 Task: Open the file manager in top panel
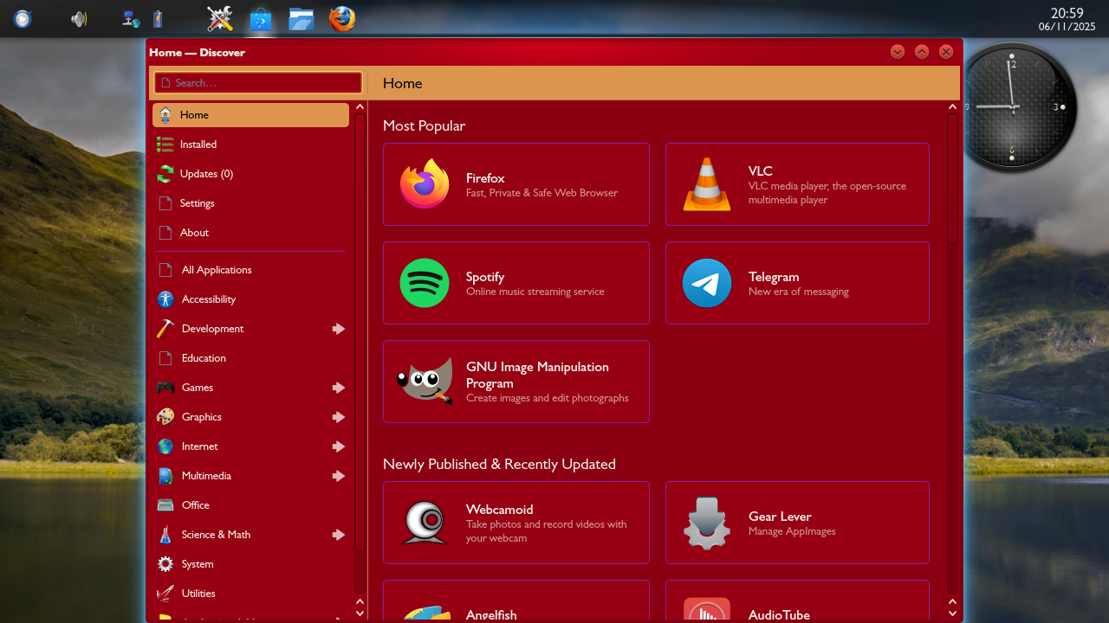click(x=302, y=18)
